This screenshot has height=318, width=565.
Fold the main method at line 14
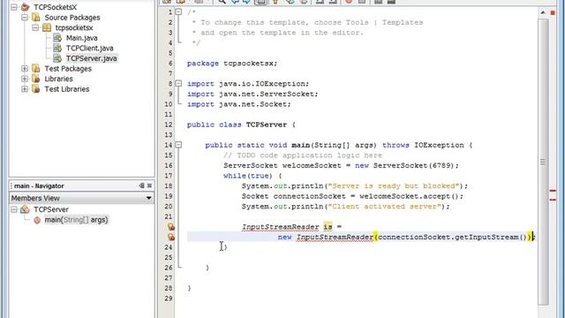click(x=178, y=145)
